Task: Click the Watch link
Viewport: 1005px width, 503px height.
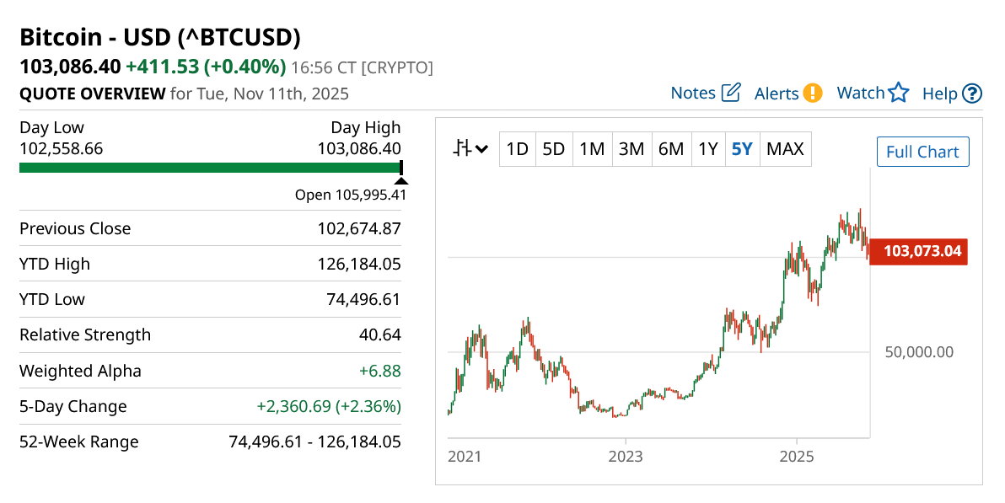Action: (x=860, y=93)
